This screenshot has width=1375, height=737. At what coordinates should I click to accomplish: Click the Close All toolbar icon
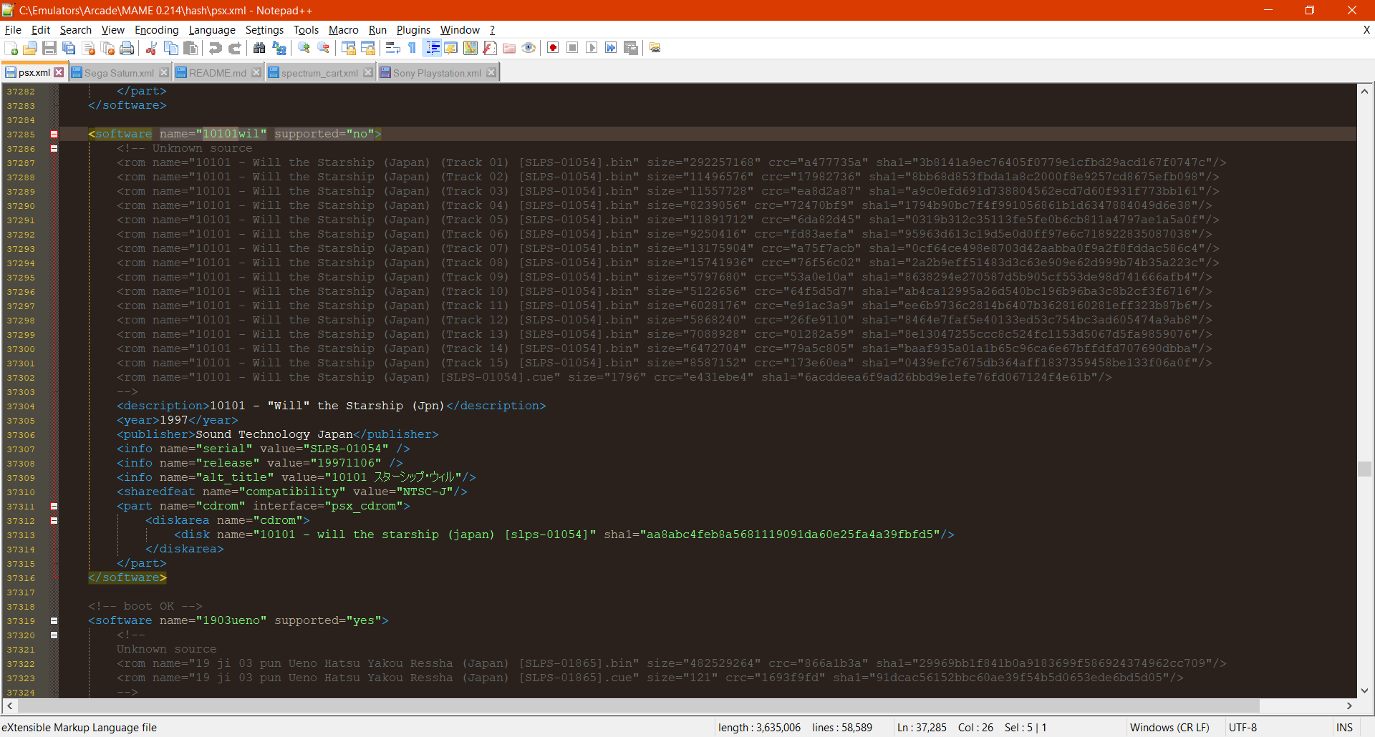coord(108,48)
